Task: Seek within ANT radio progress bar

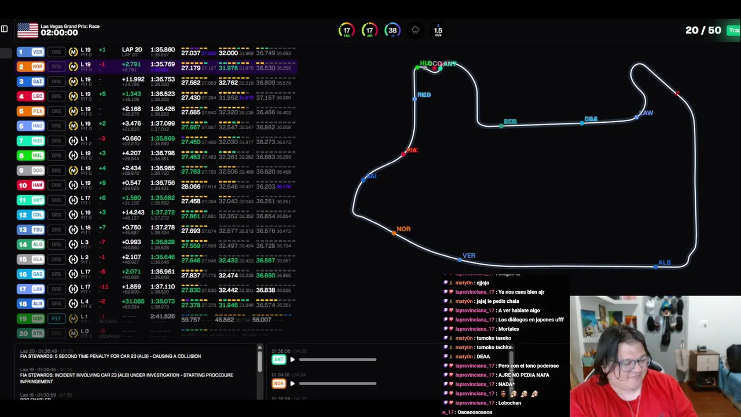Action: [338, 360]
